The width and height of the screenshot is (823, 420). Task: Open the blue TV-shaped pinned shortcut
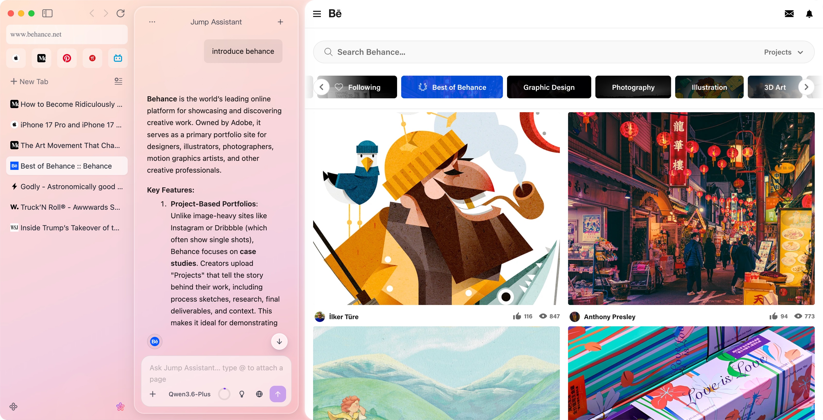[x=118, y=58]
